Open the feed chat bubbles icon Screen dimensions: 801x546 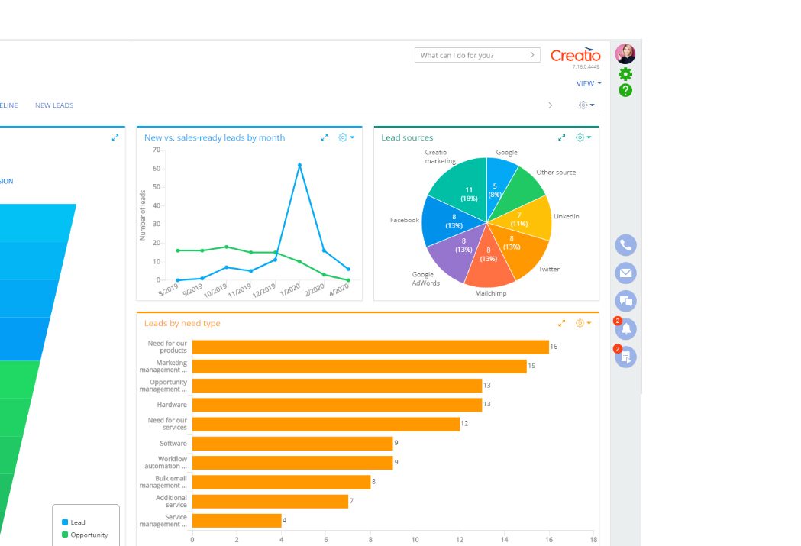click(x=625, y=301)
